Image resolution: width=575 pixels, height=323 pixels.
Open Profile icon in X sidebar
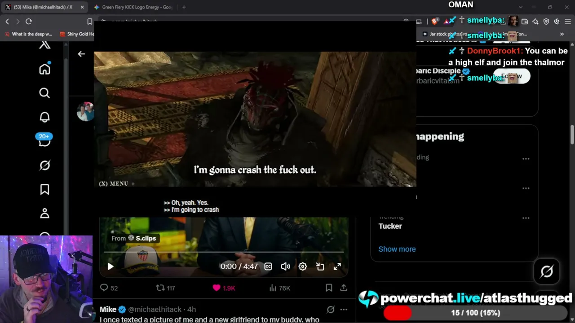(44, 213)
